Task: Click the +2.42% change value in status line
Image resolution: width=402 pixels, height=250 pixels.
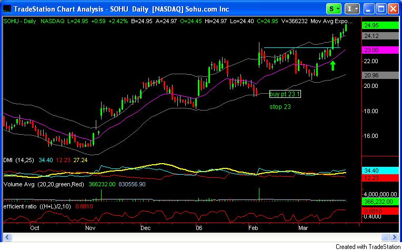Action: (x=118, y=21)
